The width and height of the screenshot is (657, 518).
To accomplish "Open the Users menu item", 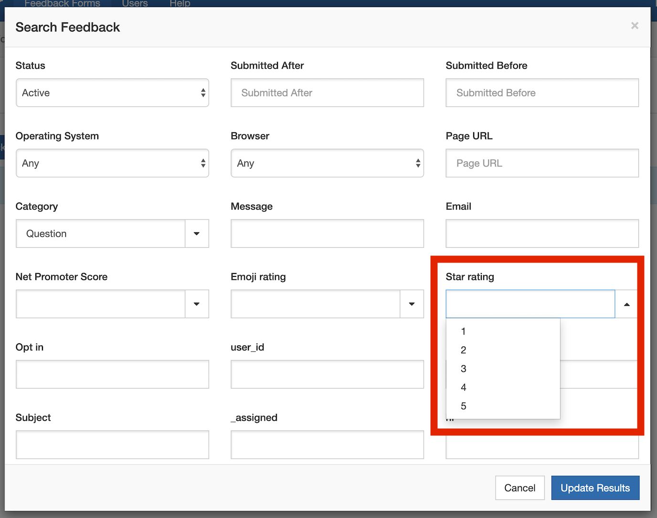I will click(134, 4).
